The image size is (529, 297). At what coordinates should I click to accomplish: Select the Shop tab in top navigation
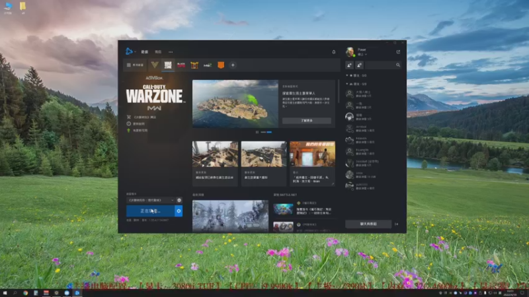[158, 52]
